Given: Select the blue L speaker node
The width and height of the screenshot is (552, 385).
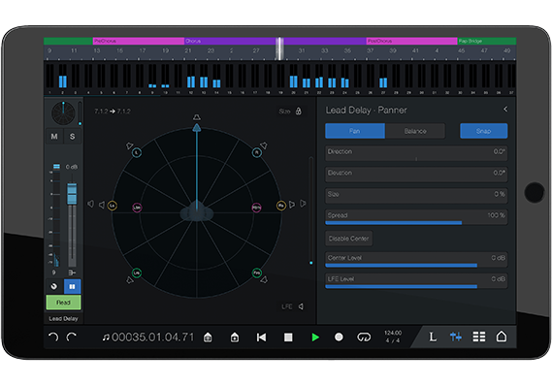Looking at the screenshot, I should [x=137, y=152].
